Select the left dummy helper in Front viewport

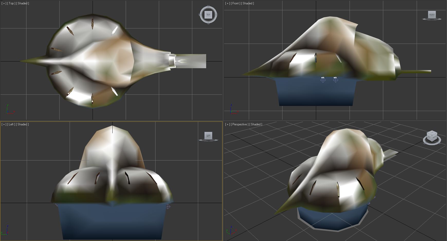tap(323, 80)
